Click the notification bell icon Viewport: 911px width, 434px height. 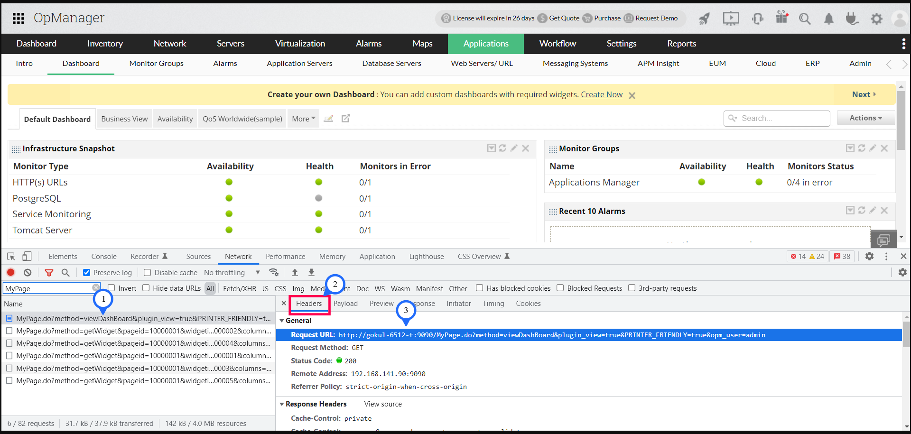pos(828,18)
